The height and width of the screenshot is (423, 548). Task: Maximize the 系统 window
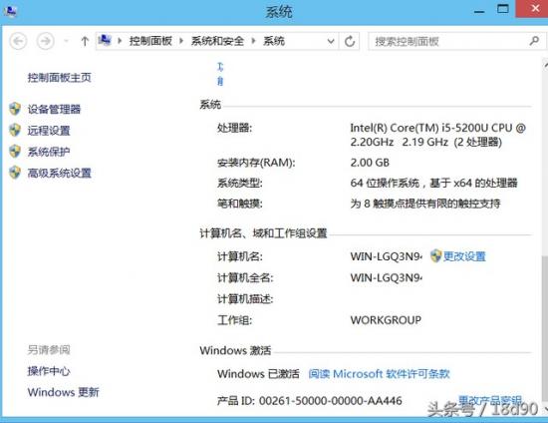pos(503,9)
